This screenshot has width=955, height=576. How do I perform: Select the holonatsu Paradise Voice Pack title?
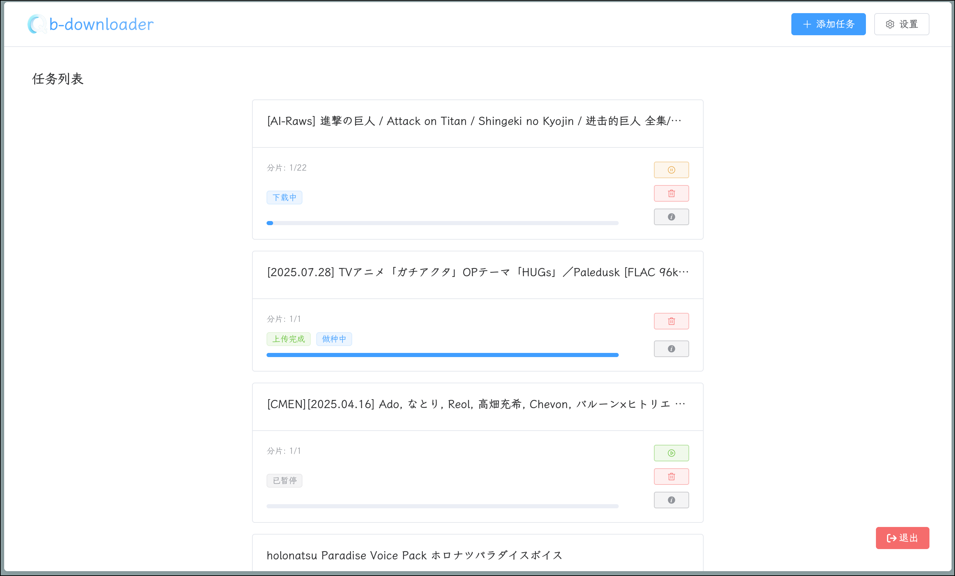[414, 555]
